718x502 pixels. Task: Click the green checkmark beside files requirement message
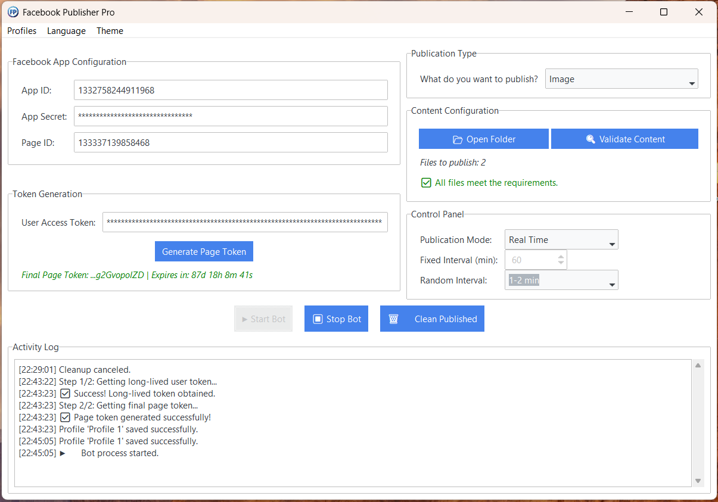[426, 183]
